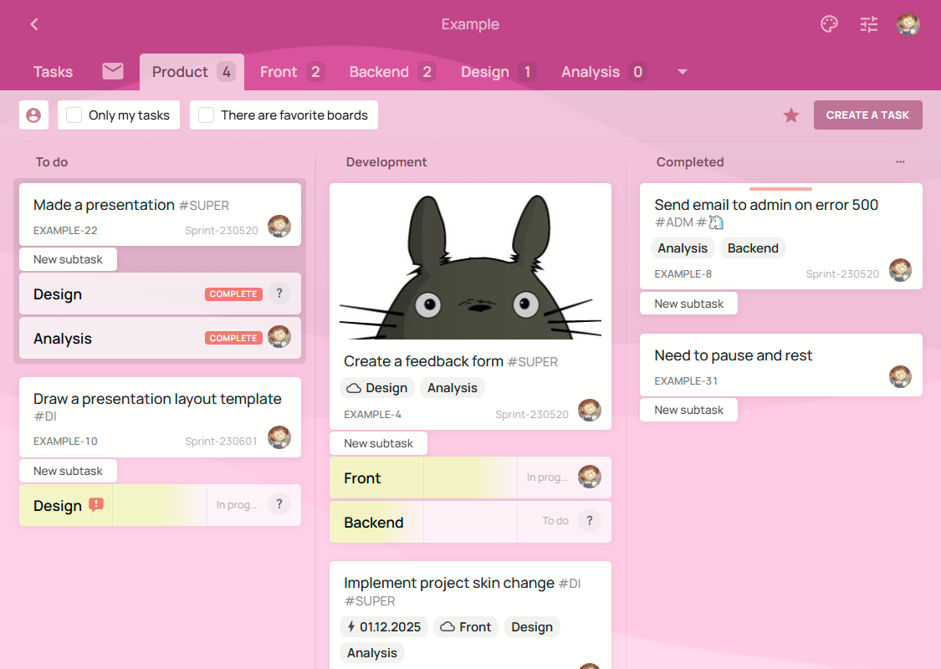Open the inbox envelope icon
941x669 pixels.
coord(112,72)
